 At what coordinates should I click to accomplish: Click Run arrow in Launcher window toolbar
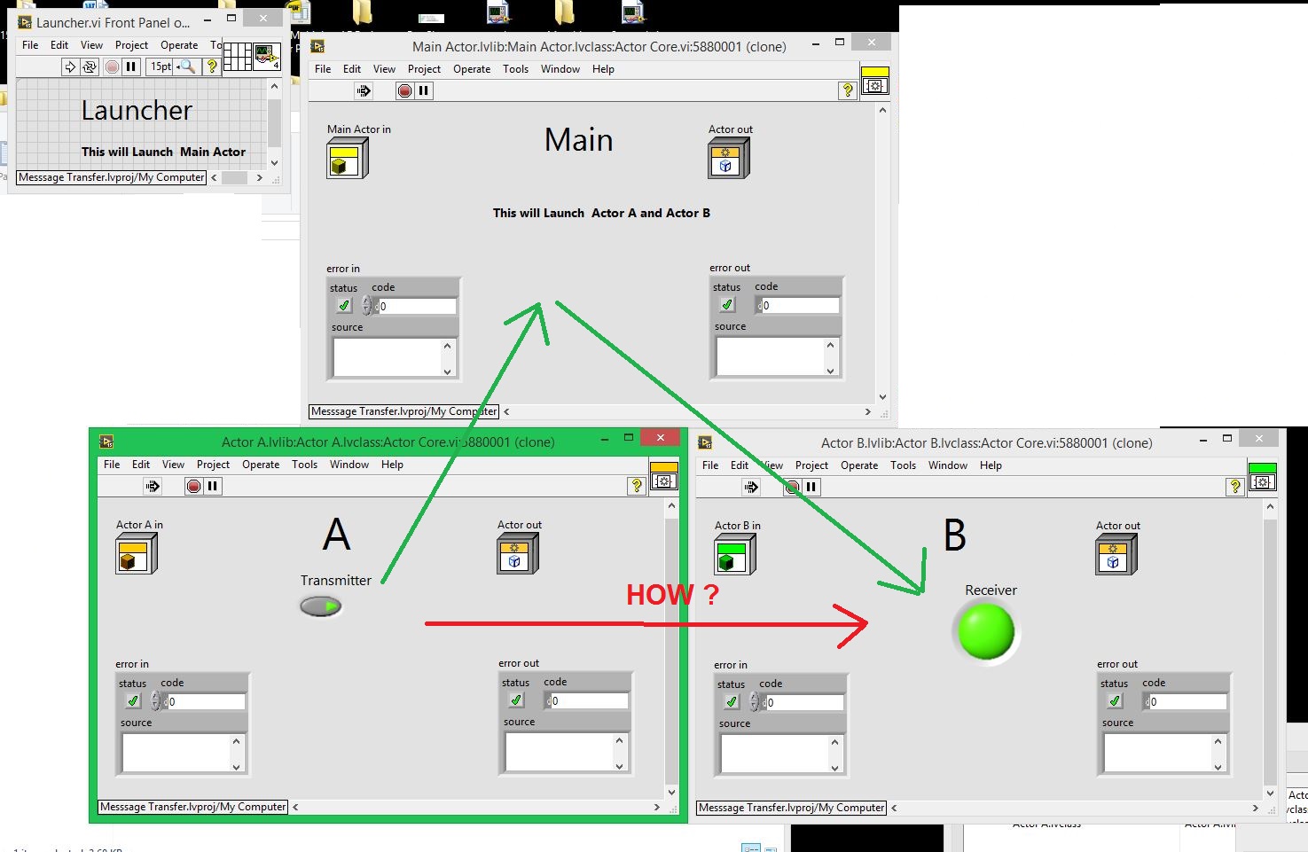pos(71,66)
